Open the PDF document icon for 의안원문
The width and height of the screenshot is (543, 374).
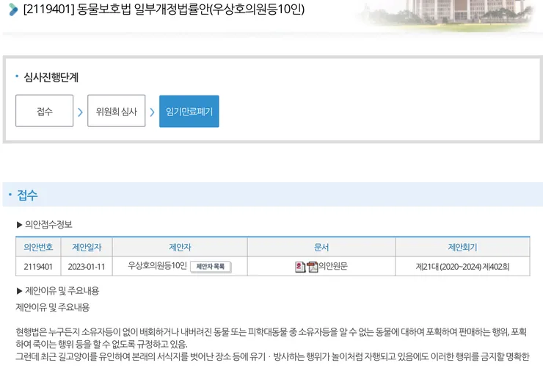[313, 267]
